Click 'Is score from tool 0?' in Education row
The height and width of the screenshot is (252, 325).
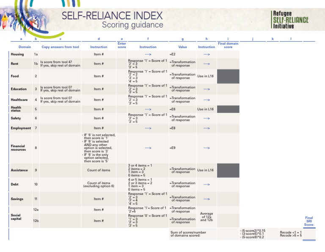(56, 87)
